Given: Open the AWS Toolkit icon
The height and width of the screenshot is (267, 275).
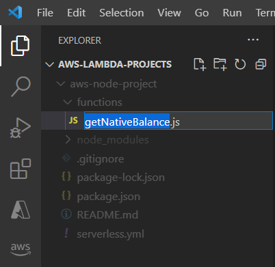Looking at the screenshot, I should (x=21, y=249).
